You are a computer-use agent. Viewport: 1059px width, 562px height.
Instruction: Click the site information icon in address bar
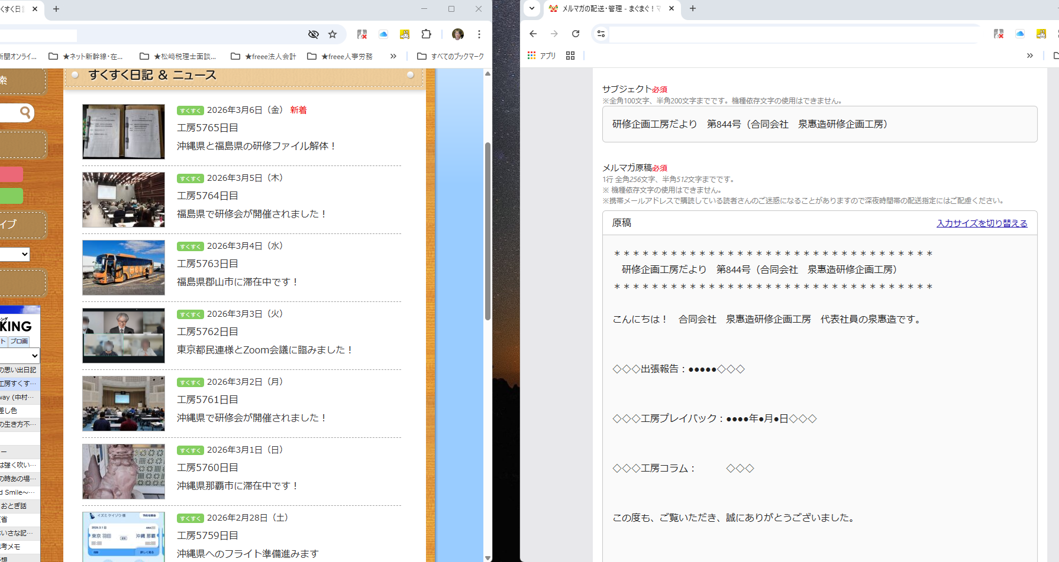click(601, 34)
